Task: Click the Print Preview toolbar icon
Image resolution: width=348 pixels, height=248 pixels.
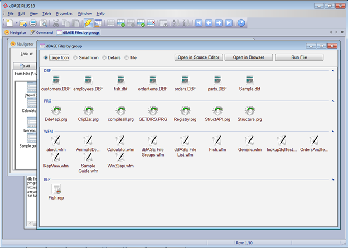Action: click(43, 23)
